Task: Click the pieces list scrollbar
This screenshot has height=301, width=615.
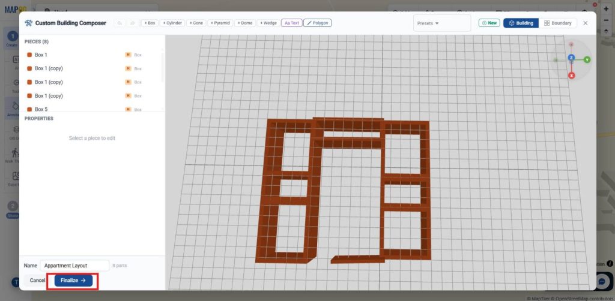Action: [163, 67]
